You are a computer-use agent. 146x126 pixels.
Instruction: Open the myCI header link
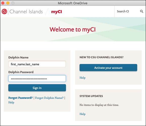(x=57, y=12)
